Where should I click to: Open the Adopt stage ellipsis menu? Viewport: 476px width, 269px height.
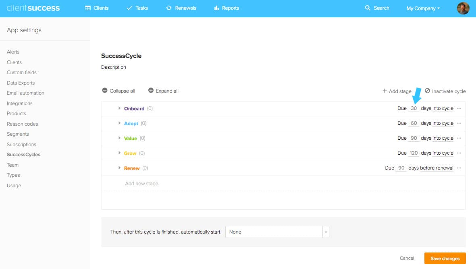(x=459, y=123)
